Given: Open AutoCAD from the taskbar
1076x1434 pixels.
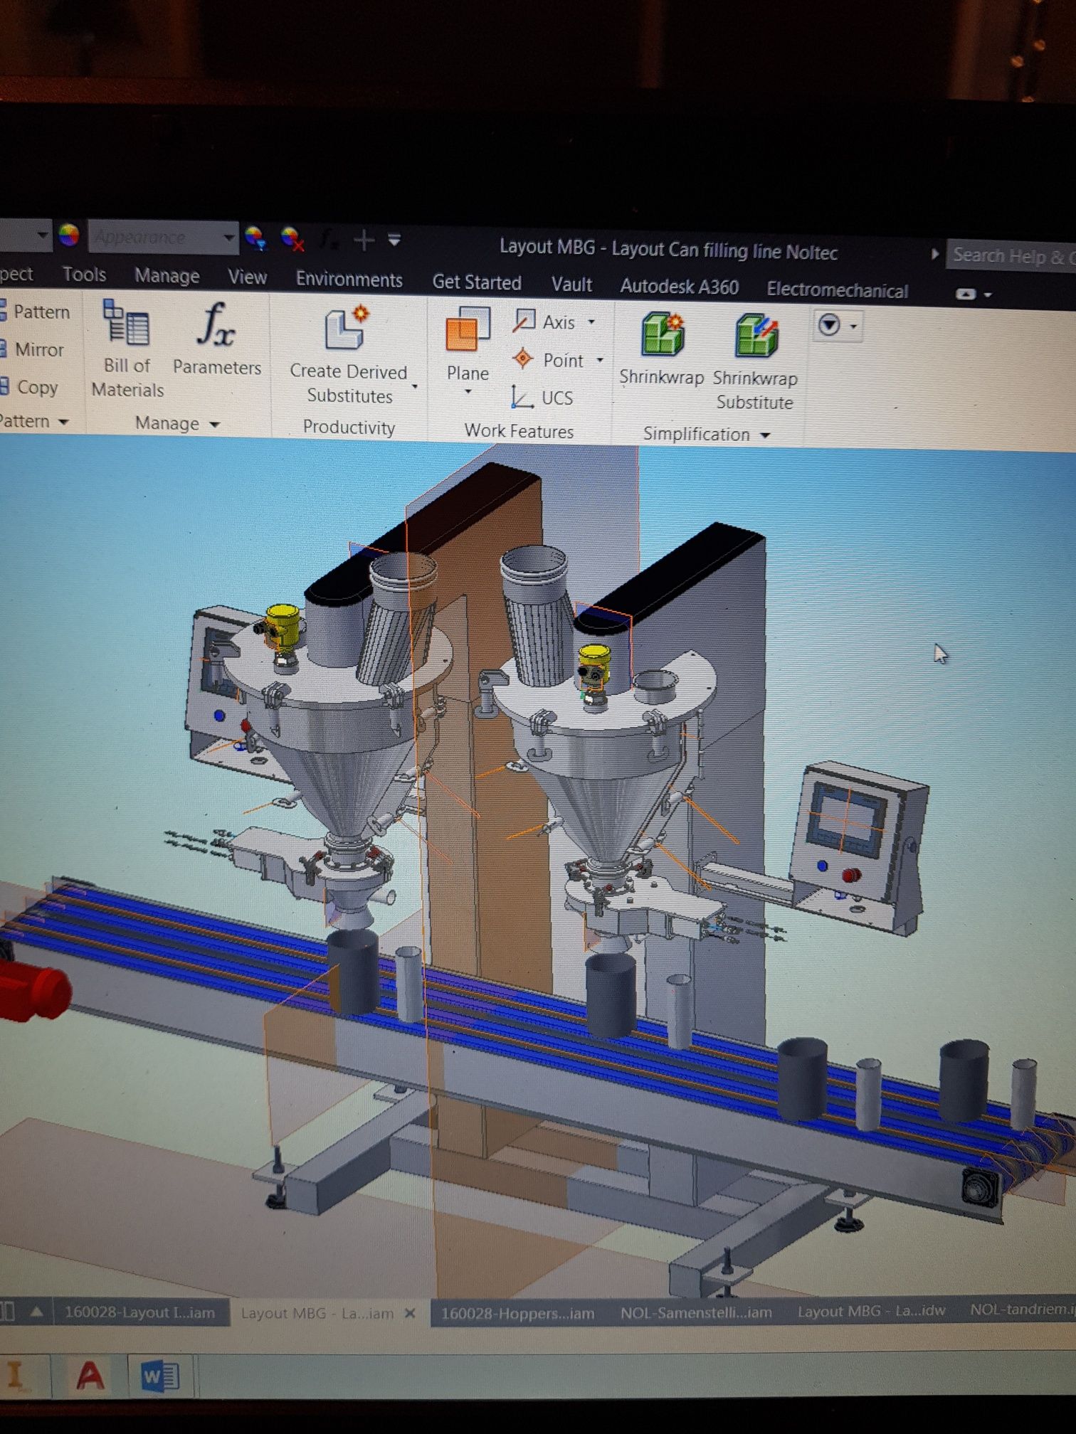Looking at the screenshot, I should click(90, 1375).
